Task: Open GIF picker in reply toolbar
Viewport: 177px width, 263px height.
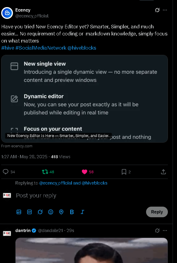Action: click(29, 212)
